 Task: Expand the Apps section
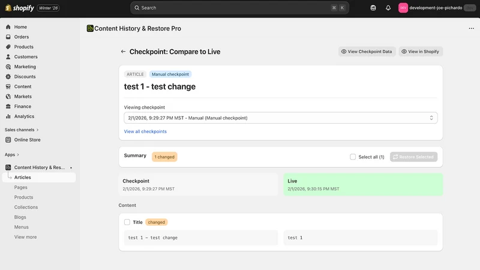(x=12, y=155)
